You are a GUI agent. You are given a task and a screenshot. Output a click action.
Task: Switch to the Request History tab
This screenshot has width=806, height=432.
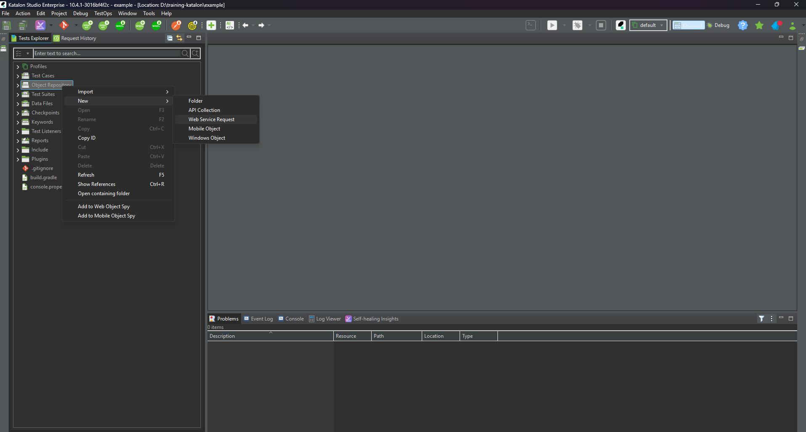78,38
